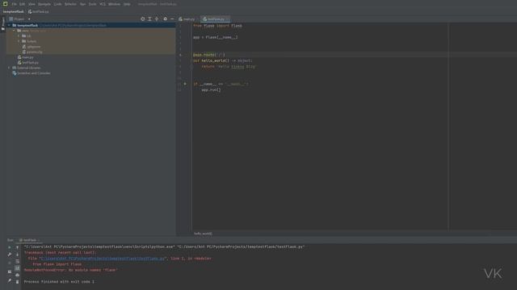Toggle the vertical Project side tab
Viewport: 517px width, 290px height.
(x=3, y=24)
